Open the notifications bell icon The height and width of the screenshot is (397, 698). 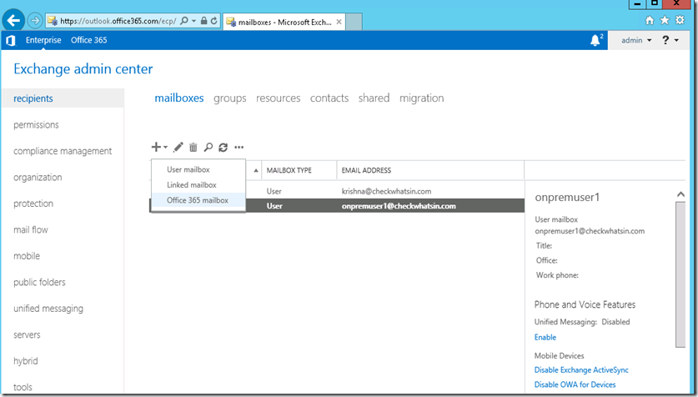pos(595,41)
